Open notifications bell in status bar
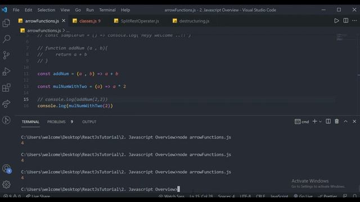The width and height of the screenshot is (360, 202). pyautogui.click(x=355, y=196)
